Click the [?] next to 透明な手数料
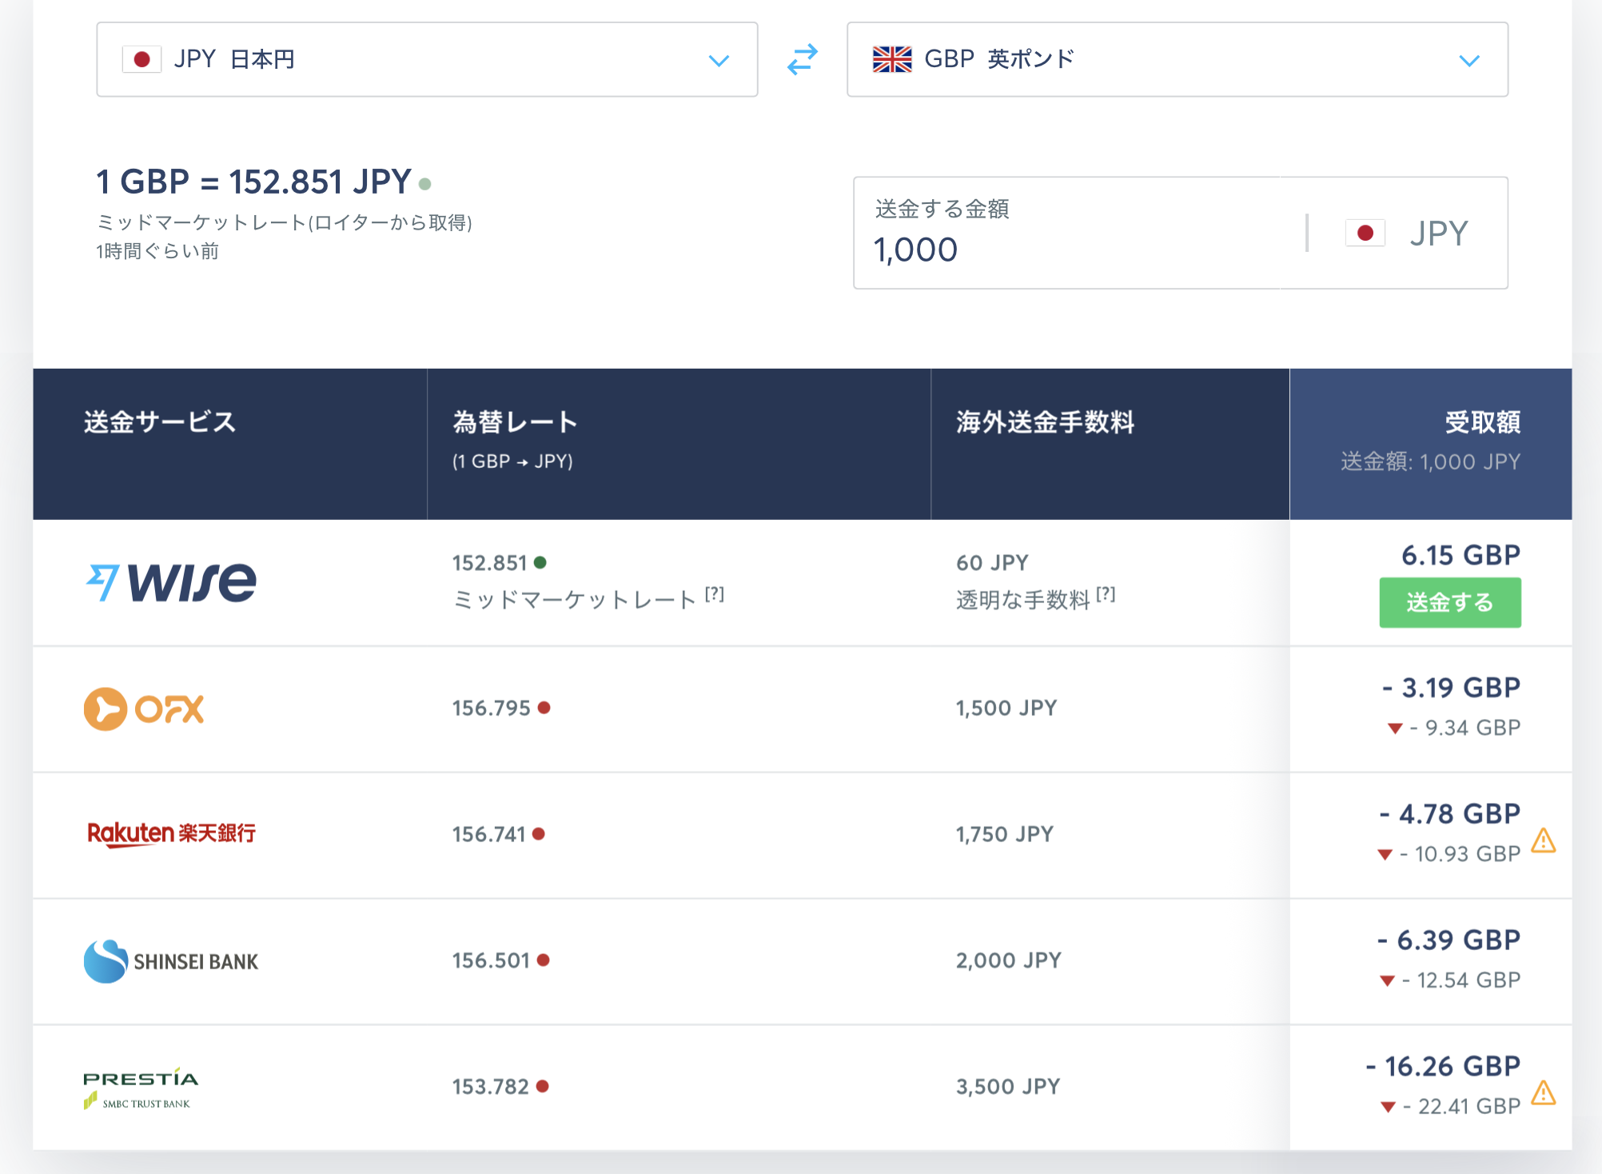This screenshot has height=1174, width=1602. pos(1106,594)
